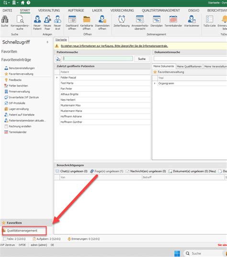Select the Favoriten navigation group
227x257 pixels.
coord(26,223)
